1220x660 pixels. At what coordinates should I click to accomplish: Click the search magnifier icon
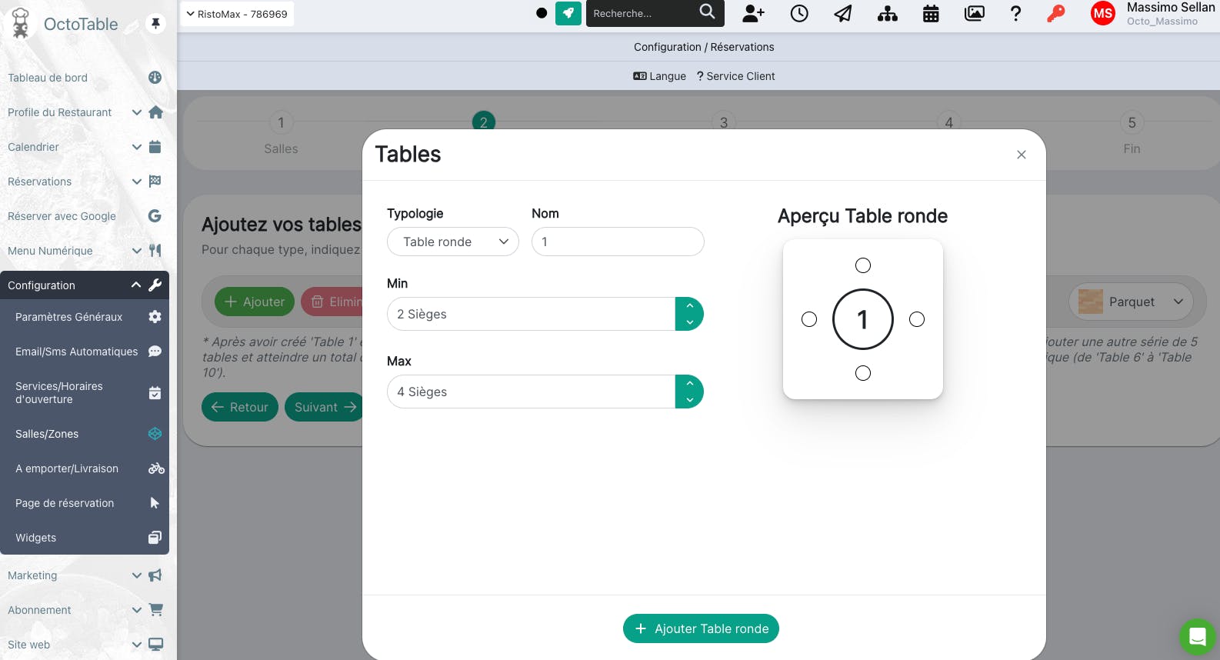[x=707, y=12]
